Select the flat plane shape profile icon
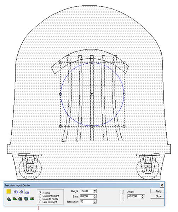Image resolution: width=178 pixels, height=212 pixels. pyautogui.click(x=27, y=192)
